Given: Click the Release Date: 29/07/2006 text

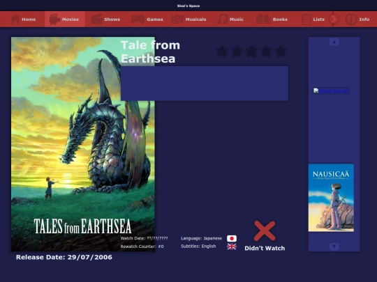Looking at the screenshot, I should (x=64, y=258).
